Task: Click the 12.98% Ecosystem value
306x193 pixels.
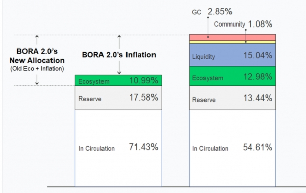Action: point(258,77)
